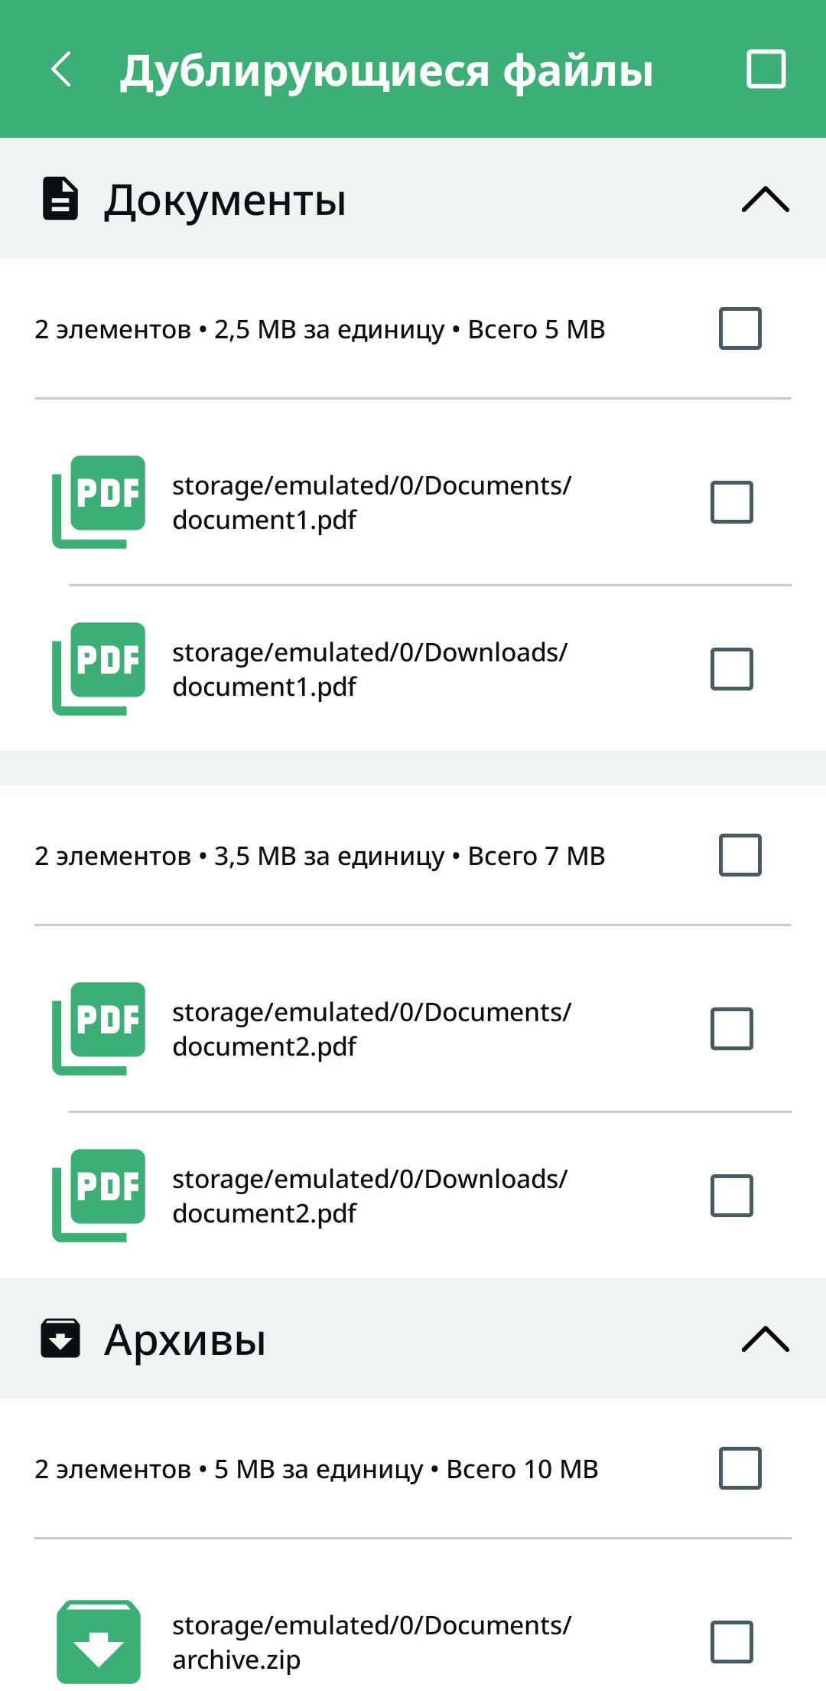Tap the Архивы section archive box icon
The width and height of the screenshot is (826, 1691).
coord(60,1339)
